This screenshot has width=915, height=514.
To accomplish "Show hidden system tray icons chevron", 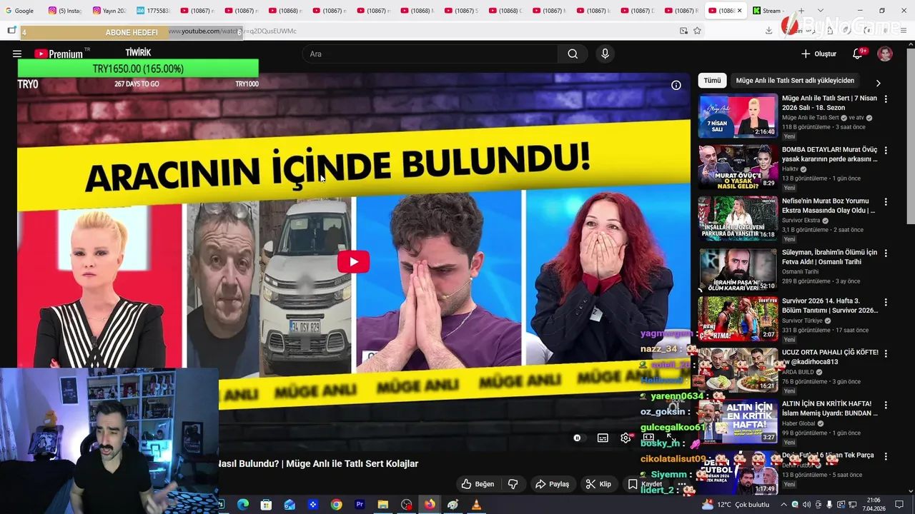I will (783, 505).
